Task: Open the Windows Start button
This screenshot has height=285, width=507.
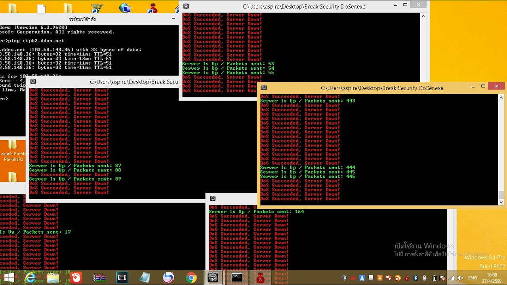Action: click(x=9, y=277)
